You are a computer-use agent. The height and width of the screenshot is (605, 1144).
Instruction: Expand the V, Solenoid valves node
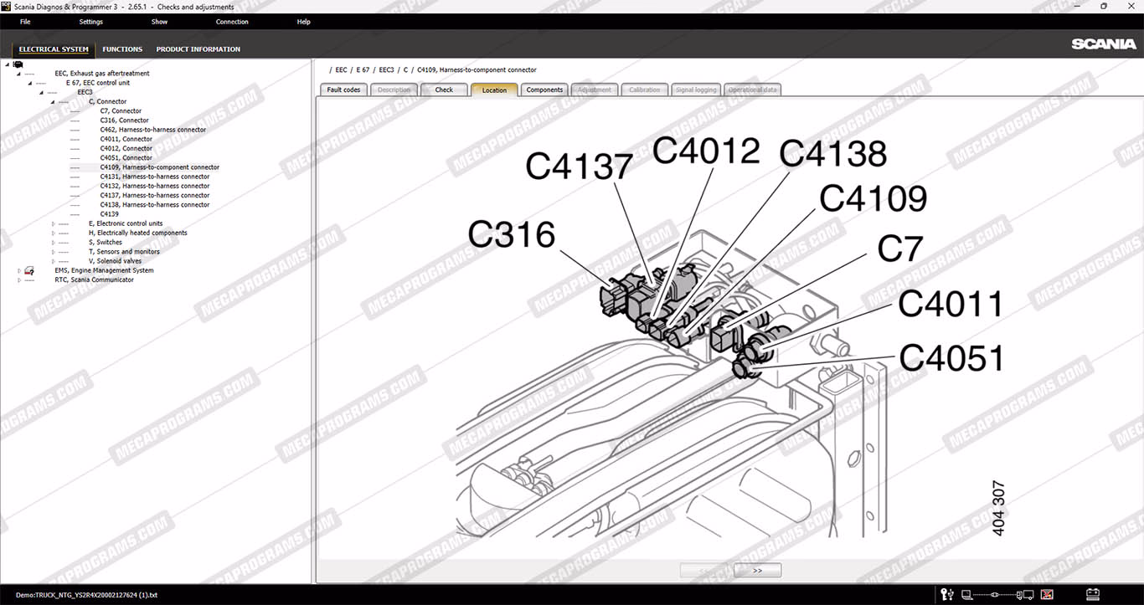coord(53,261)
